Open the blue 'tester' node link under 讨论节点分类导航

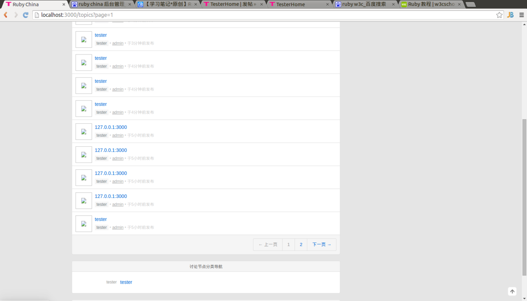point(126,282)
